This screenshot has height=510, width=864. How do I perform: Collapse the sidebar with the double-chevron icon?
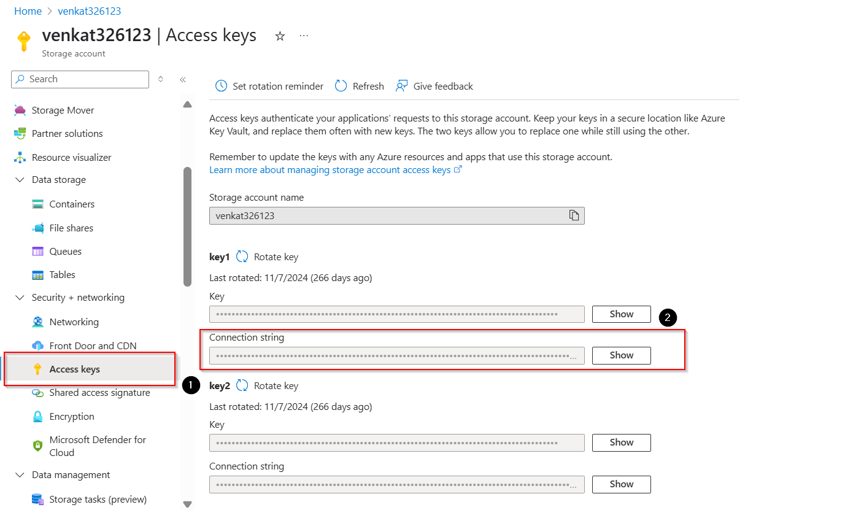tap(182, 79)
